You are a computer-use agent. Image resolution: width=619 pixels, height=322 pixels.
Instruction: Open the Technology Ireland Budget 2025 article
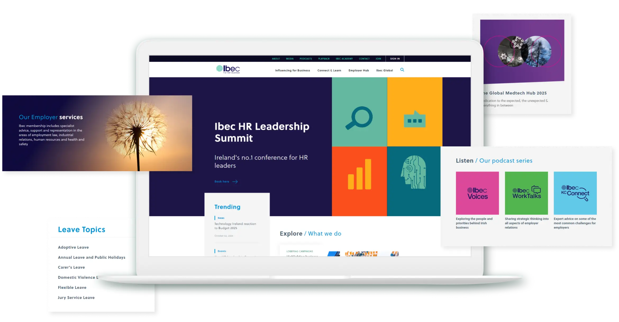point(235,226)
